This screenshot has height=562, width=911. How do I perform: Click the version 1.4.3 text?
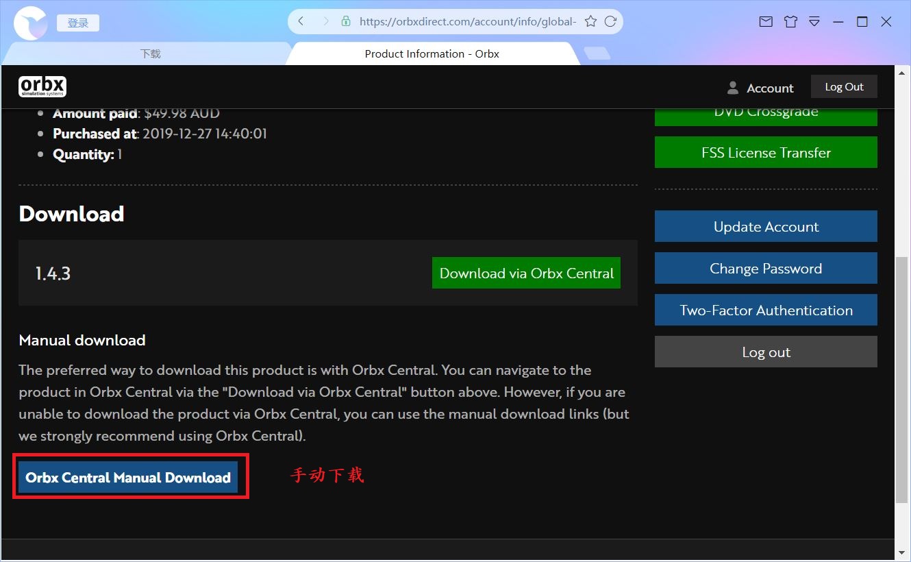(53, 273)
